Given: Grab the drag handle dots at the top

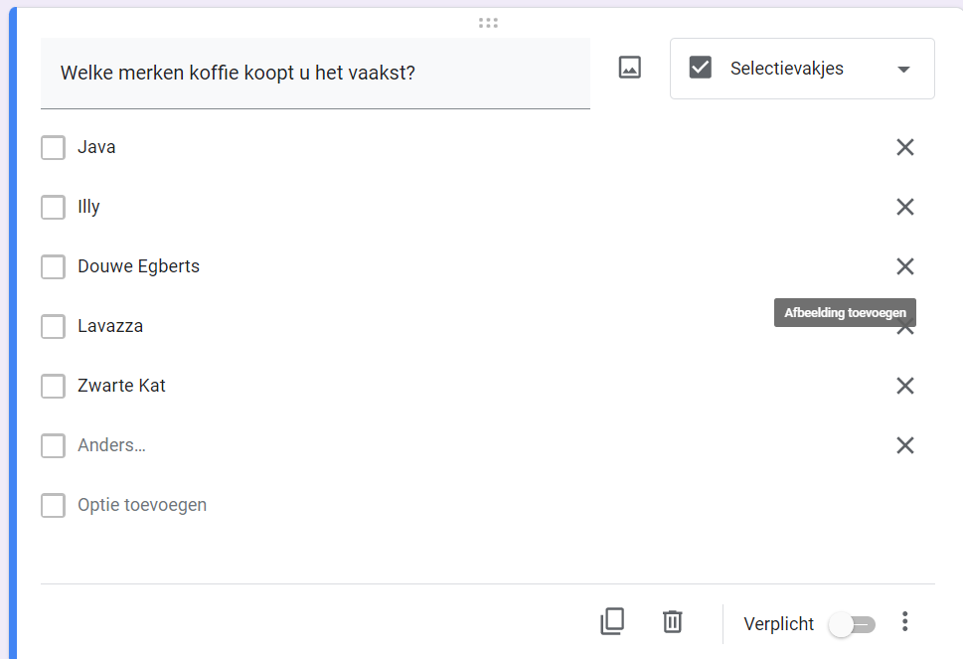Looking at the screenshot, I should (488, 23).
